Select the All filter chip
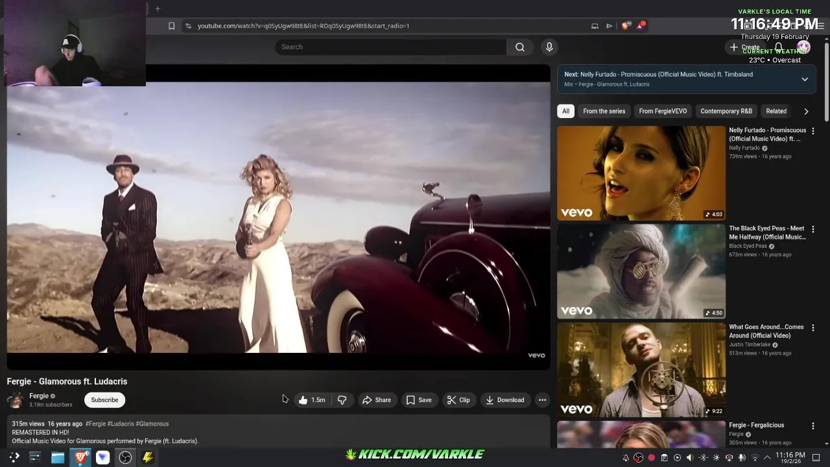 [565, 111]
